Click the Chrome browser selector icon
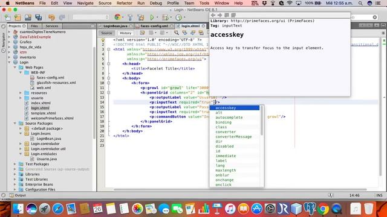This screenshot has height=217, width=387. point(118,17)
